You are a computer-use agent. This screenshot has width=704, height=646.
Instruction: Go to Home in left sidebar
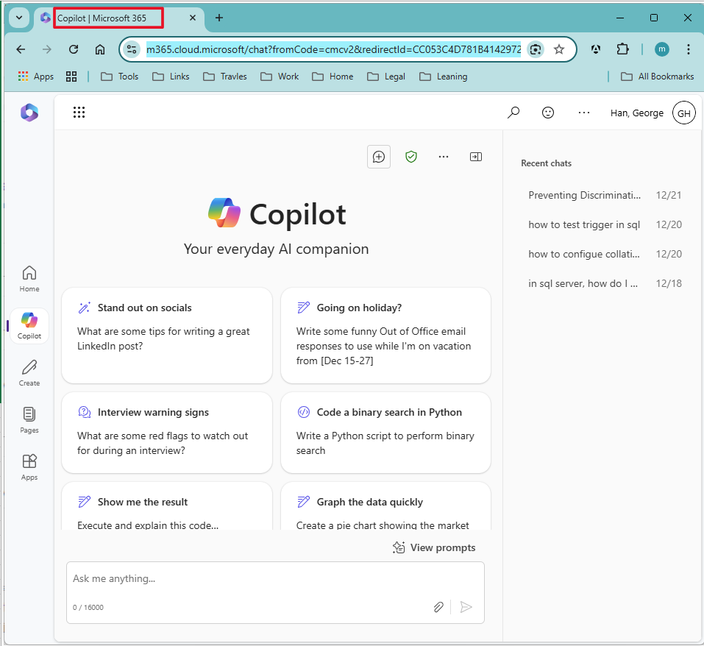point(29,278)
